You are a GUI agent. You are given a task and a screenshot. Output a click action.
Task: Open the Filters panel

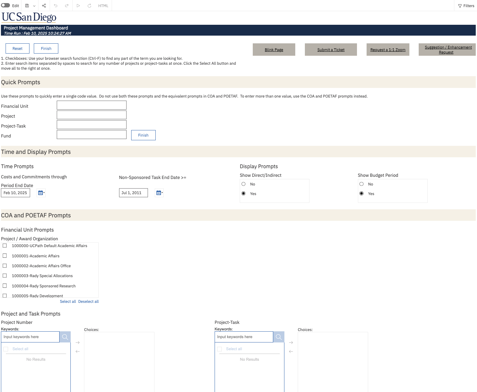(x=466, y=6)
